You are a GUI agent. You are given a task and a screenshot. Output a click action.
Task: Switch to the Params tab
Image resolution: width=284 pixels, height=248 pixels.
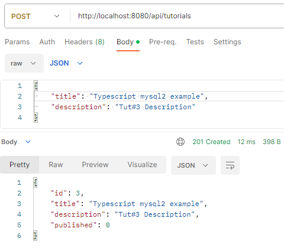pyautogui.click(x=17, y=42)
